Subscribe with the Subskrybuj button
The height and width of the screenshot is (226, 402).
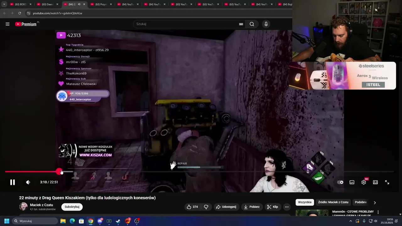72,207
